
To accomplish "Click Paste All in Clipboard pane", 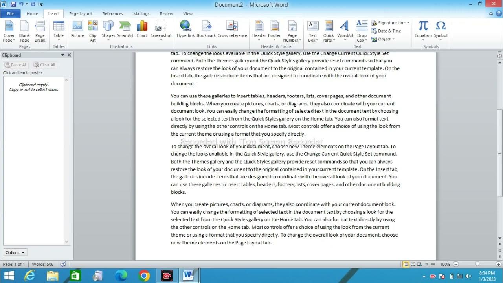I will (16, 65).
